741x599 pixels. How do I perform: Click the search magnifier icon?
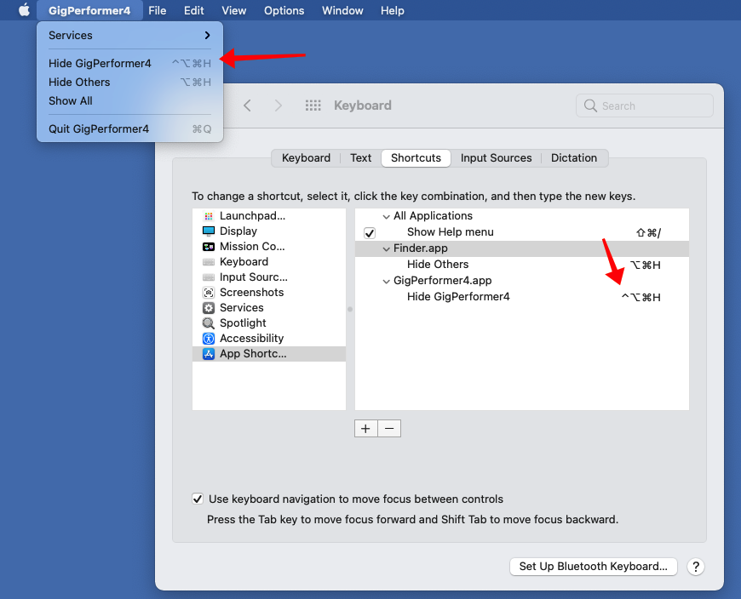tap(590, 106)
